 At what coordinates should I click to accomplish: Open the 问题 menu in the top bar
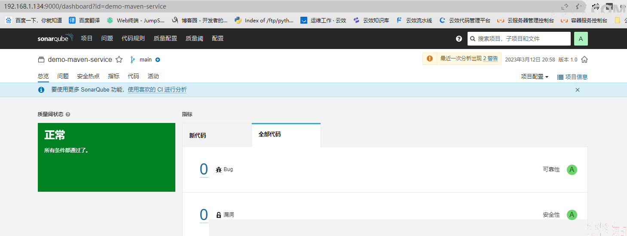point(107,38)
